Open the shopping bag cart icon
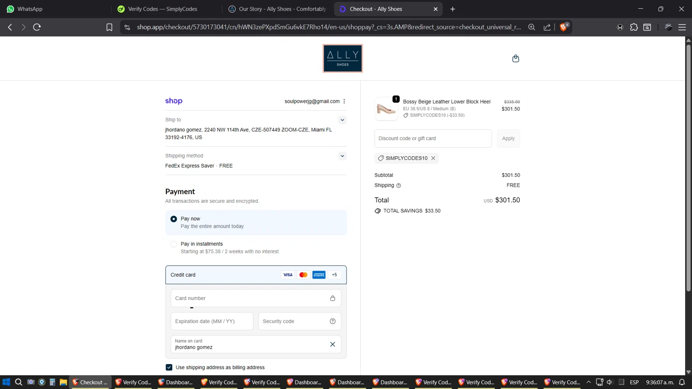 (x=516, y=59)
